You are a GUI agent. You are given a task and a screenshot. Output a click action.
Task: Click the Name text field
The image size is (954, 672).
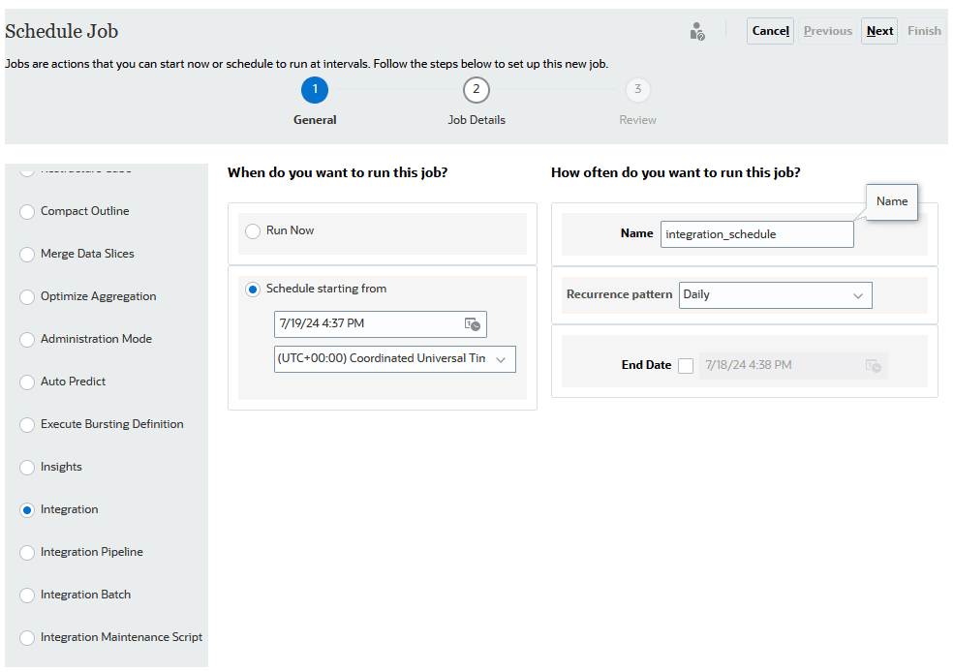click(756, 234)
